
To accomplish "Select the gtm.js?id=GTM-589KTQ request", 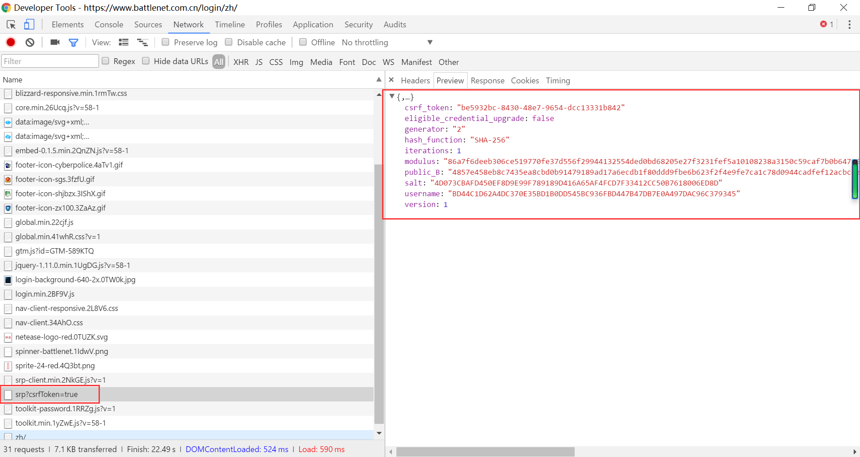I will click(187, 251).
